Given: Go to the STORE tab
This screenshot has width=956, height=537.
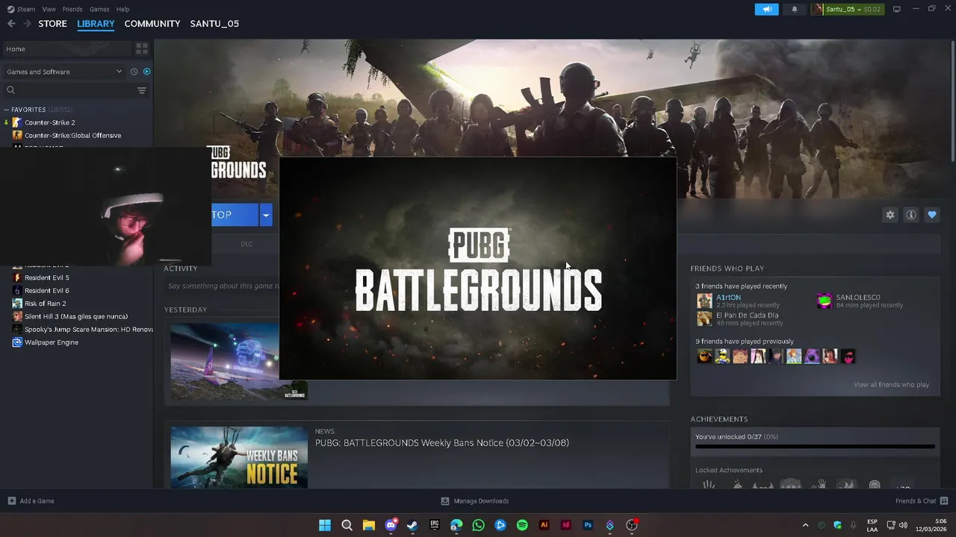Looking at the screenshot, I should 52,24.
